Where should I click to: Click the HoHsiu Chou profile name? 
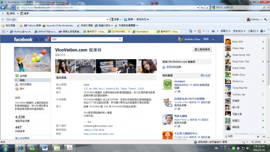(x=192, y=39)
